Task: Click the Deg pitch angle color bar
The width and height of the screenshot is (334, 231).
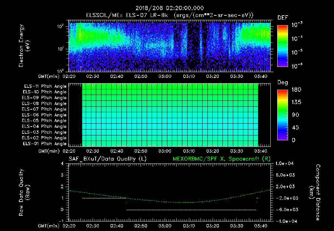Action: click(x=282, y=115)
